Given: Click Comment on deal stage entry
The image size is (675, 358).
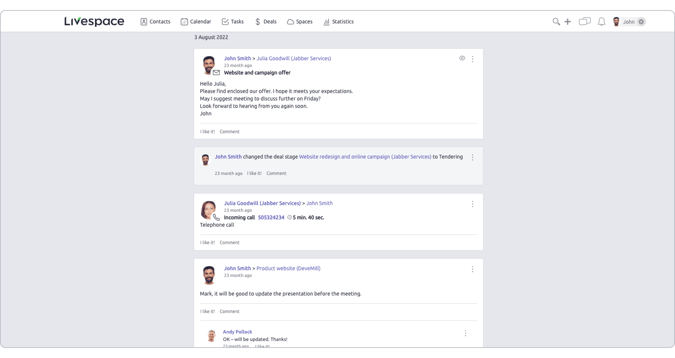Looking at the screenshot, I should (276, 173).
